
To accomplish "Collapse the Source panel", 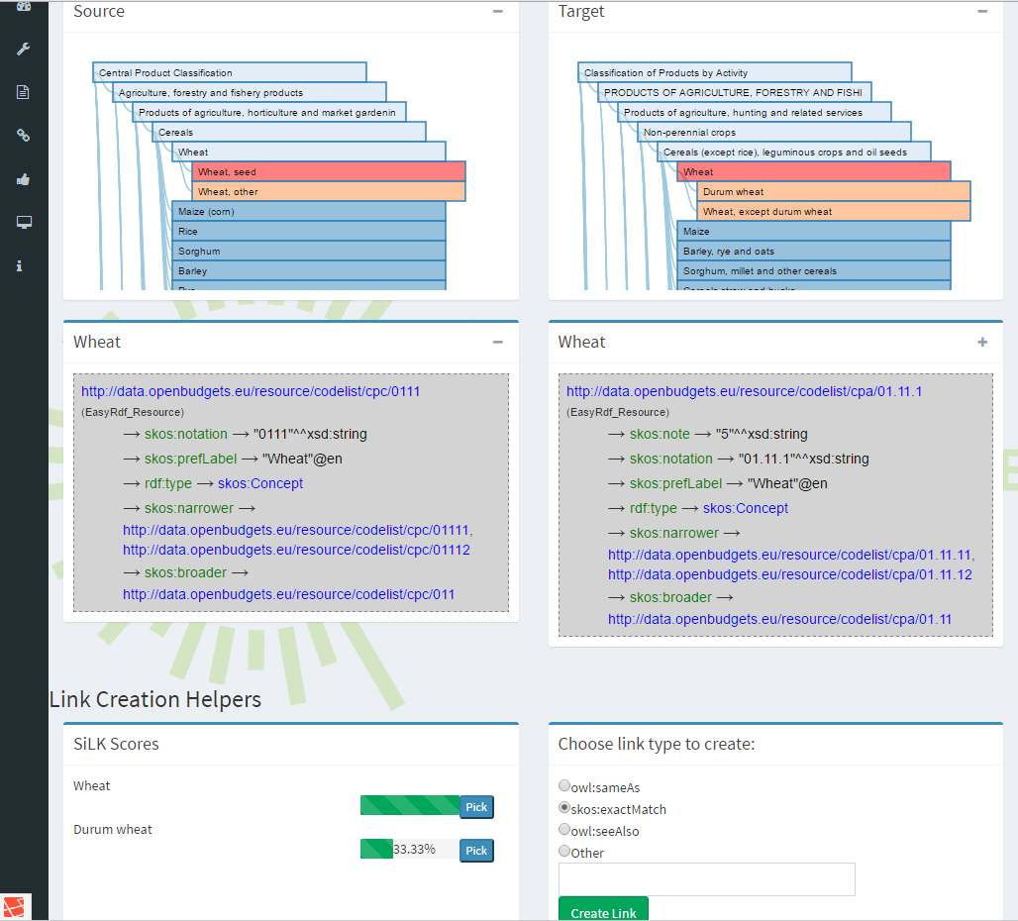I will [x=498, y=11].
